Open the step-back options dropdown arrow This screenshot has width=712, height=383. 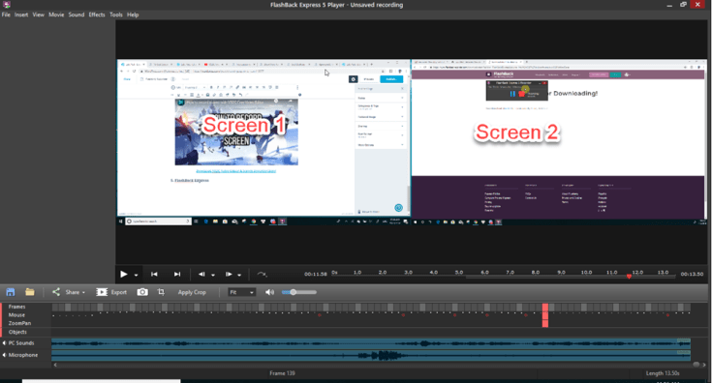coord(213,275)
